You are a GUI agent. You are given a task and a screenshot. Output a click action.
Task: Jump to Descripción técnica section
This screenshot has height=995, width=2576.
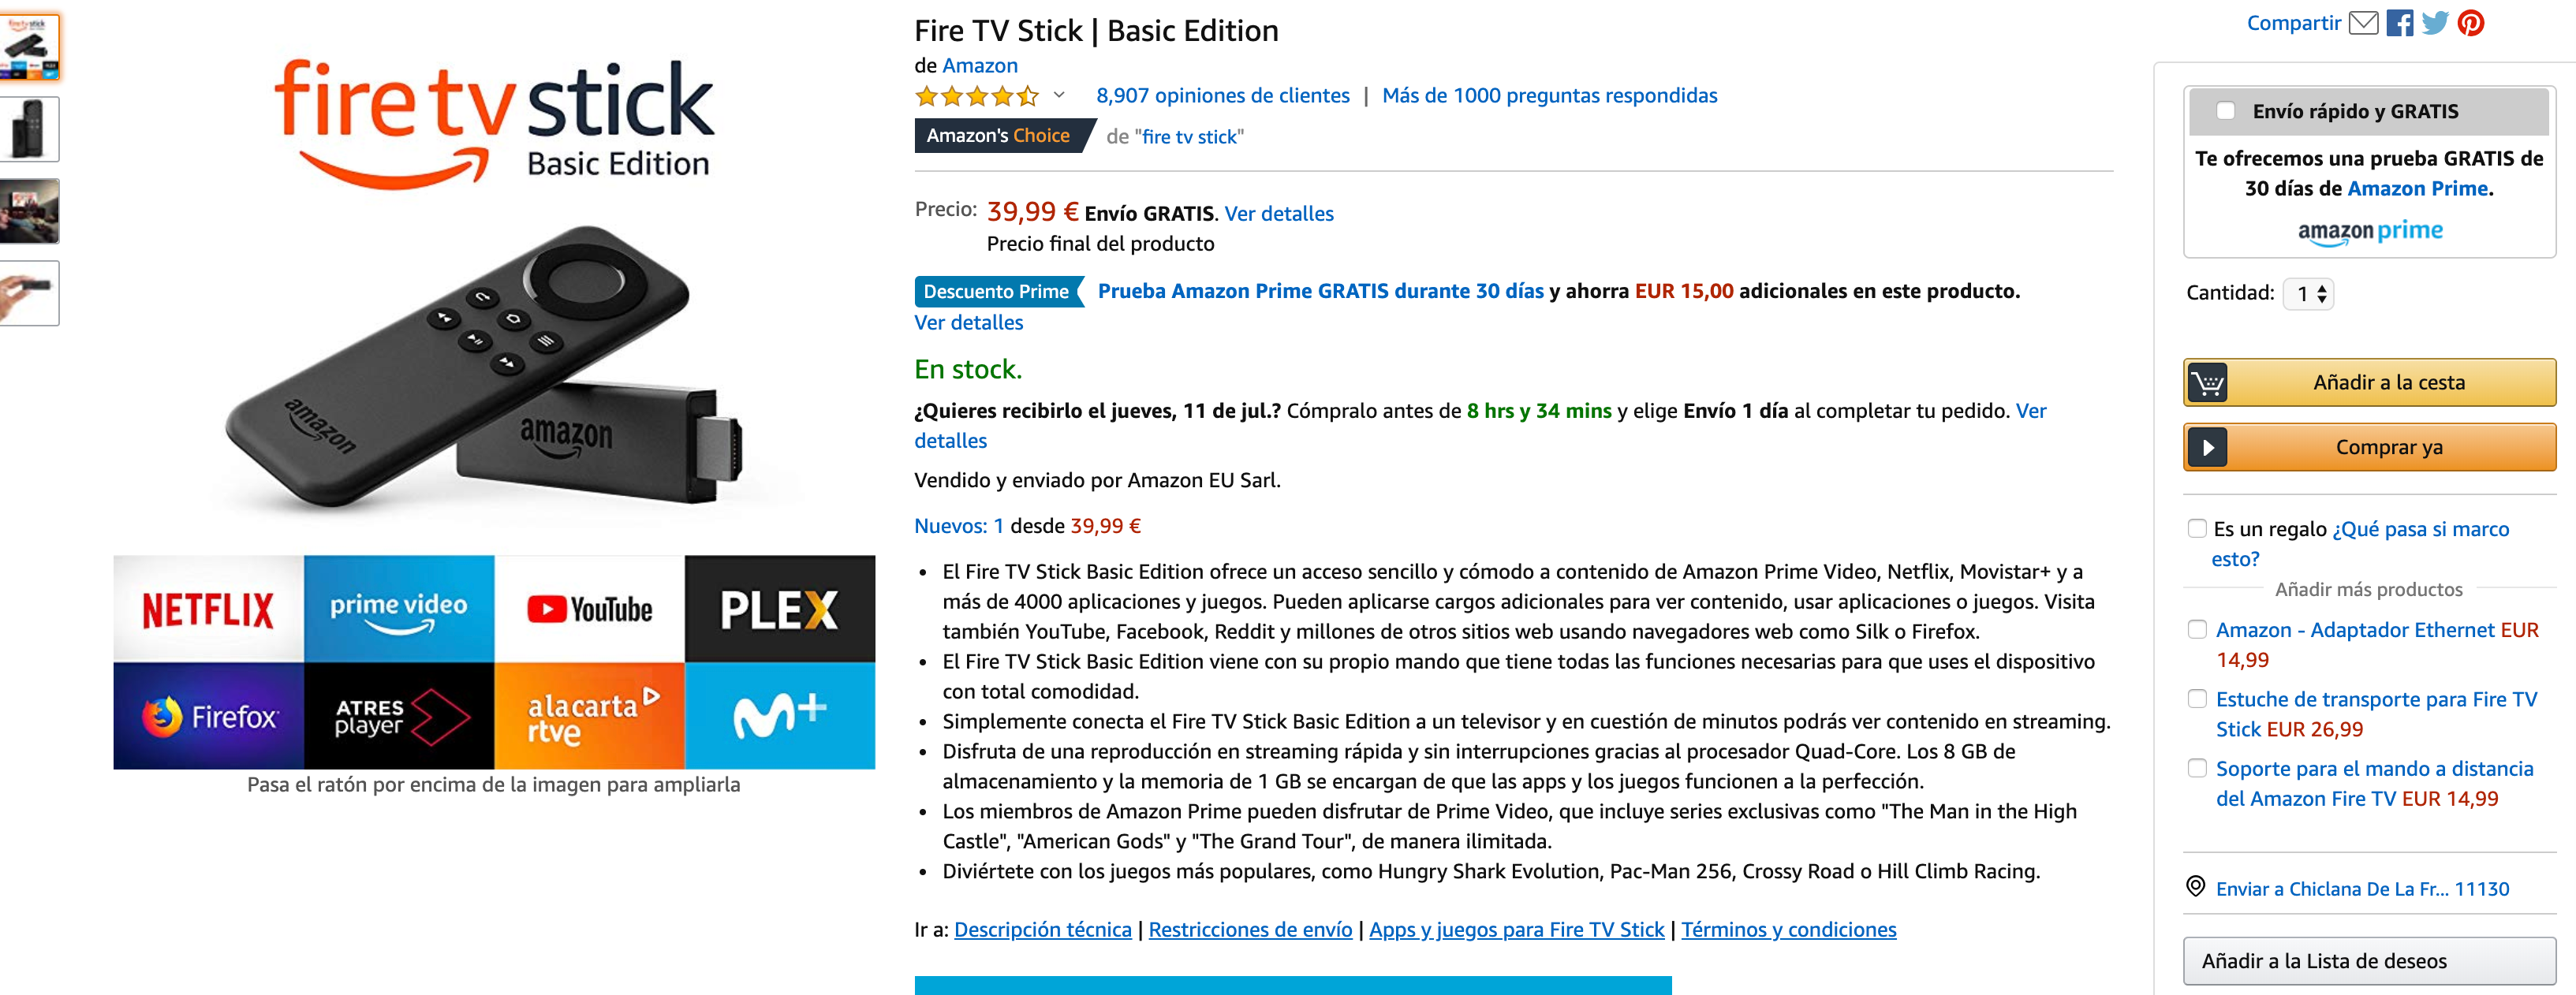[1042, 929]
